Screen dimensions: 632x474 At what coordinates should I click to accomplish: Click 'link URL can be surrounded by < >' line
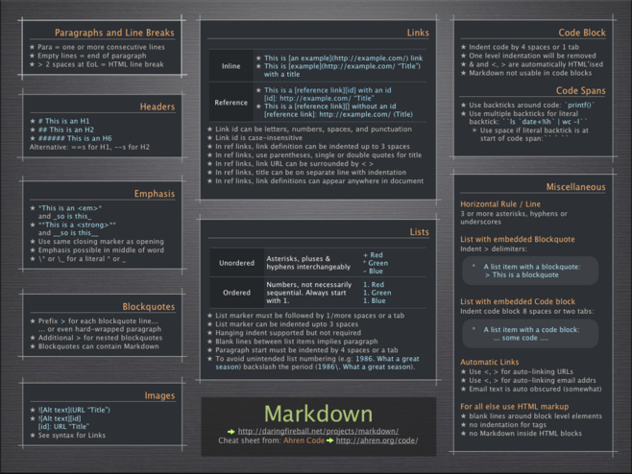point(294,163)
